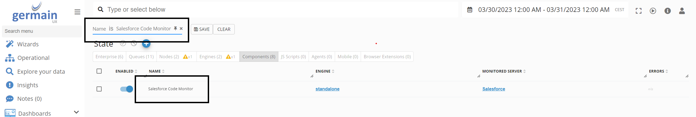The image size is (696, 117).
Task: Toggle the Salesforce Code Monitor enabled switch
Action: 126,89
